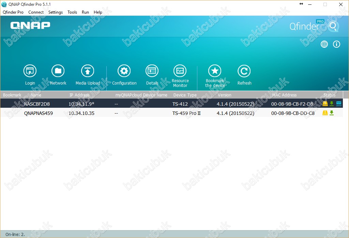This screenshot has width=349, height=238.
Task: Show device Details icon
Action: pos(152,71)
